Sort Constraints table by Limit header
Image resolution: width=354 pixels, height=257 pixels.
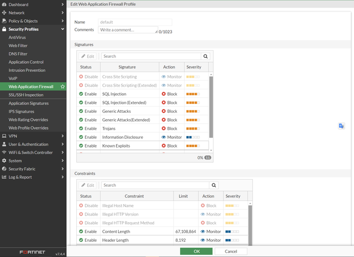[186, 196]
